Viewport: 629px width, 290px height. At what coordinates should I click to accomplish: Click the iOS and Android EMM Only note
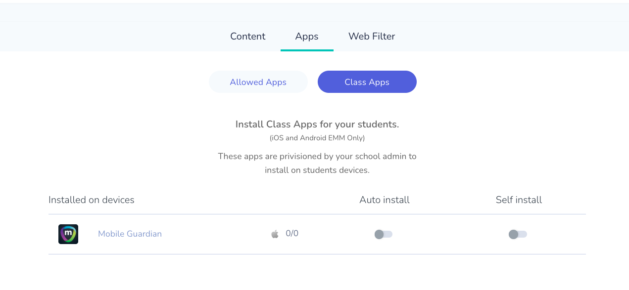pos(317,138)
